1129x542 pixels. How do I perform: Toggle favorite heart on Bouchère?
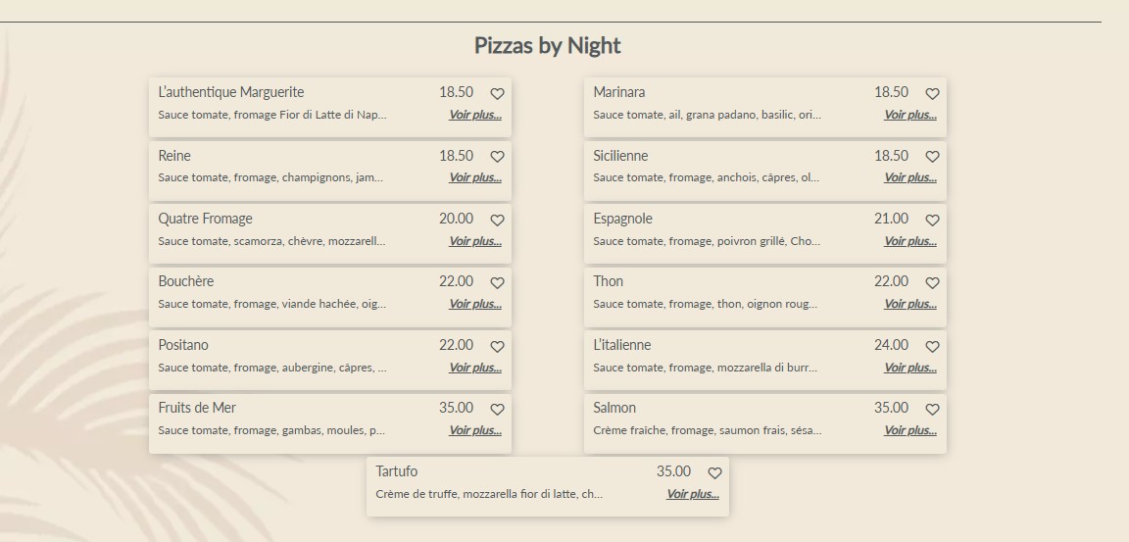(x=497, y=283)
